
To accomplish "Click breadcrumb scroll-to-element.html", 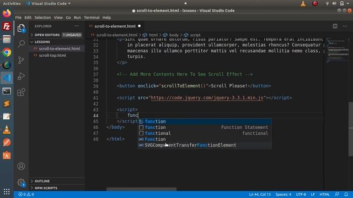I will 116,35.
